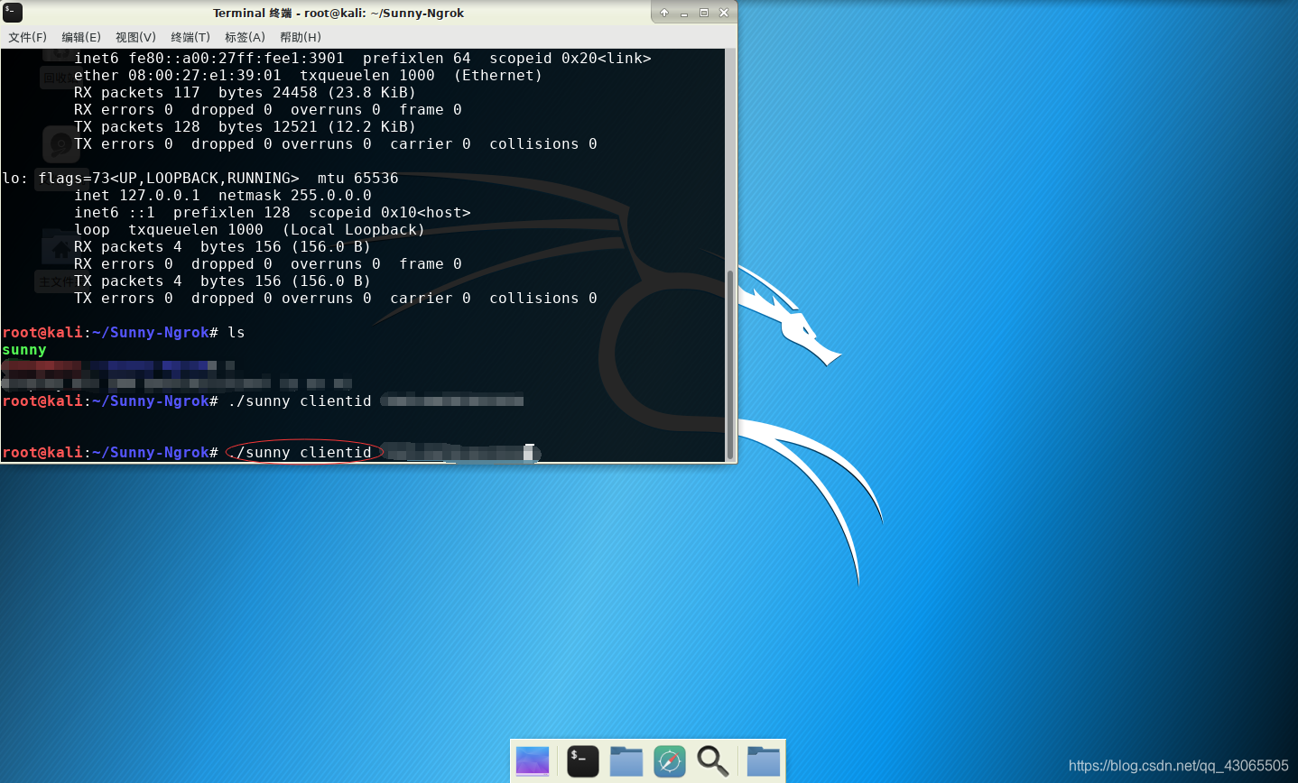Click 'TX packets 128 bytes 12521' line
Viewport: 1298px width, 783px height.
pos(245,127)
